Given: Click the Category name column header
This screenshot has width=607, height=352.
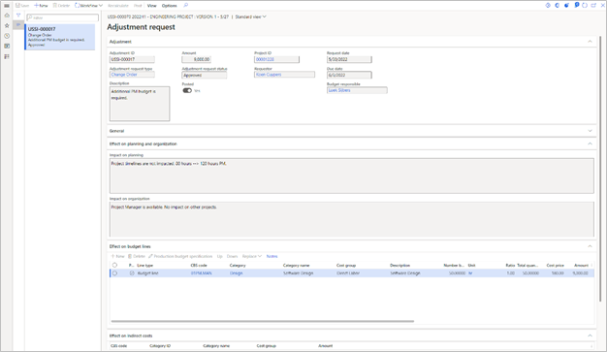Looking at the screenshot, I should coord(296,266).
